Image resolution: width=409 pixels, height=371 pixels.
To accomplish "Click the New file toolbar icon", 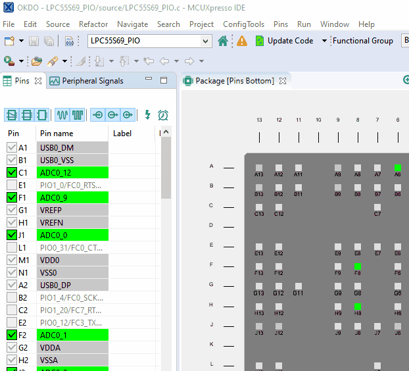I will pyautogui.click(x=9, y=41).
